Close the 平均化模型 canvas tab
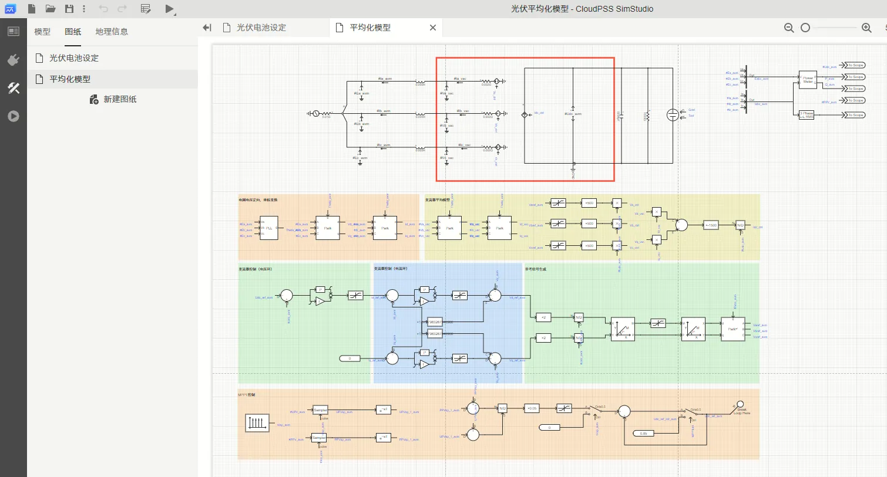 433,28
